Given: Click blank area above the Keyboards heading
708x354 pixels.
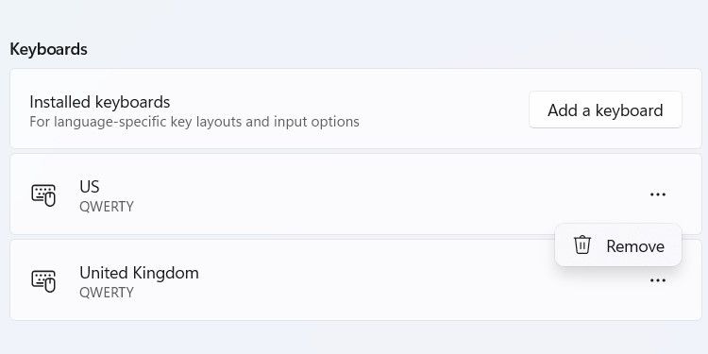Looking at the screenshot, I should (x=354, y=18).
